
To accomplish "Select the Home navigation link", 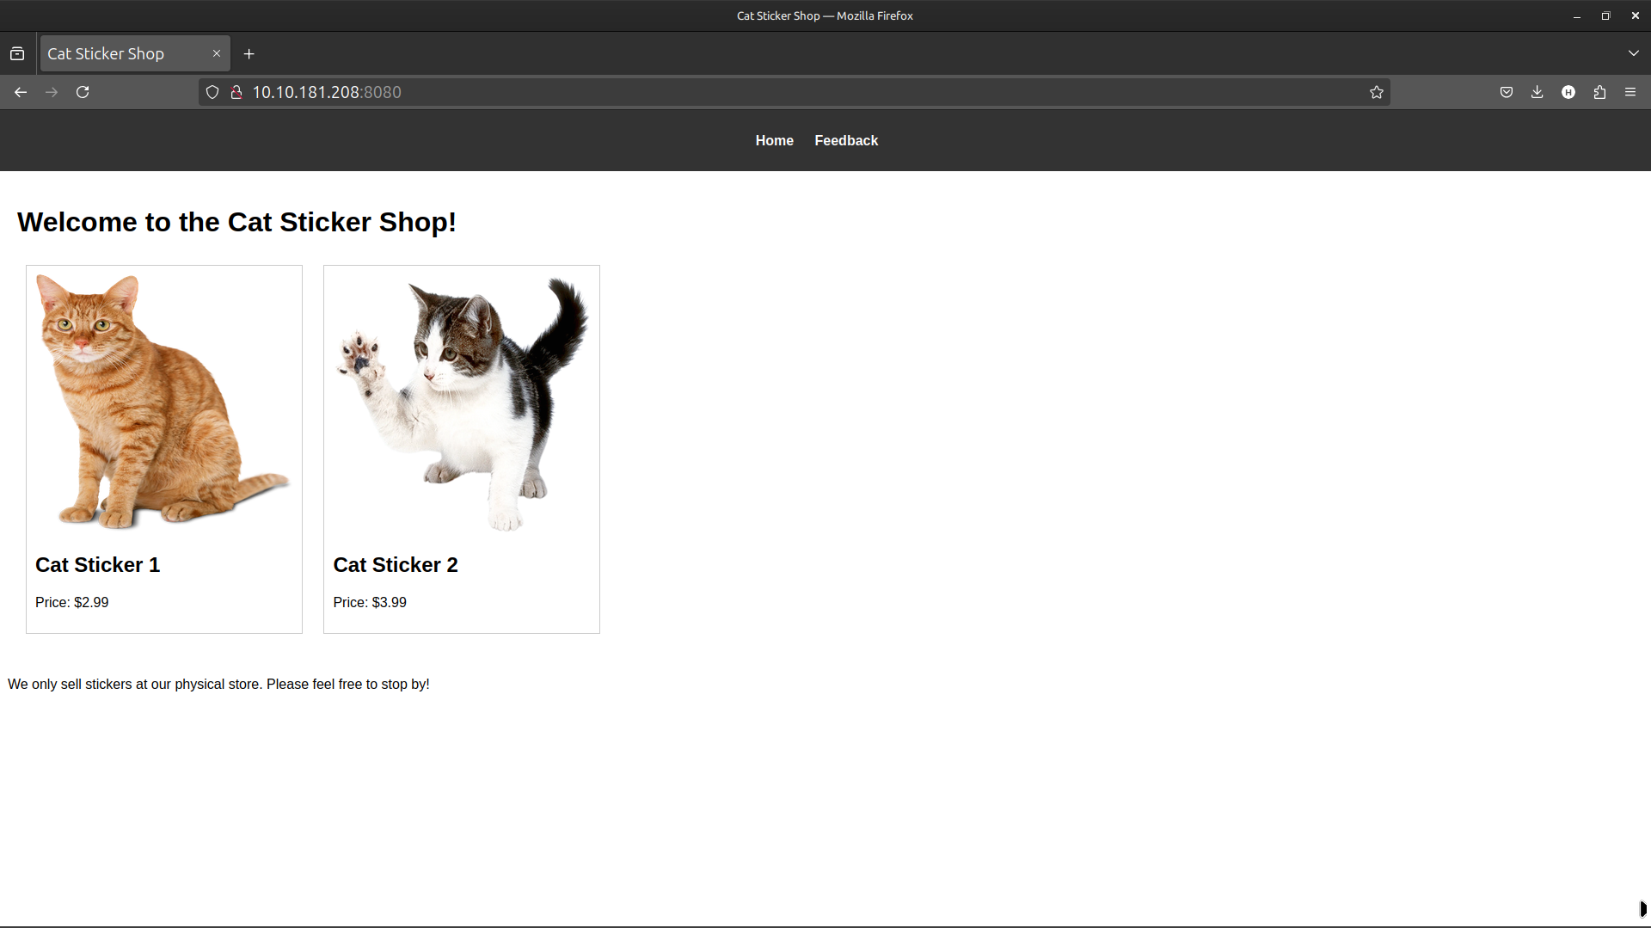I will 774,140.
